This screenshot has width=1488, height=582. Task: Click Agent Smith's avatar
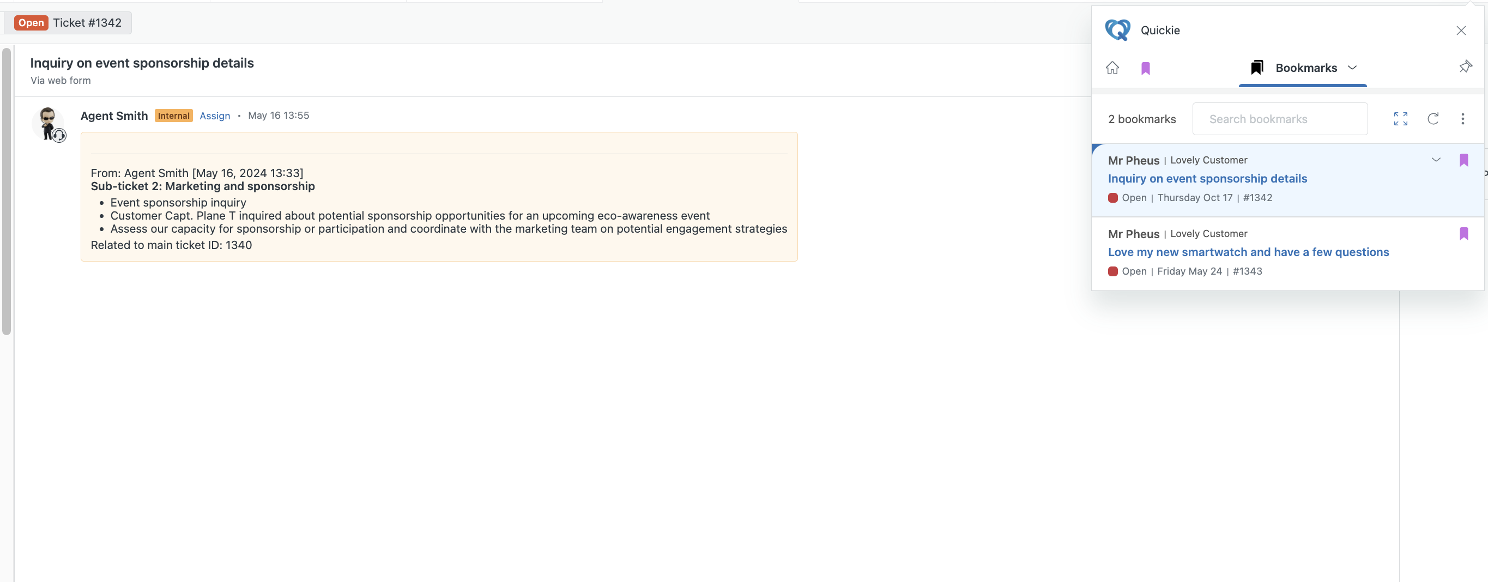pos(49,123)
